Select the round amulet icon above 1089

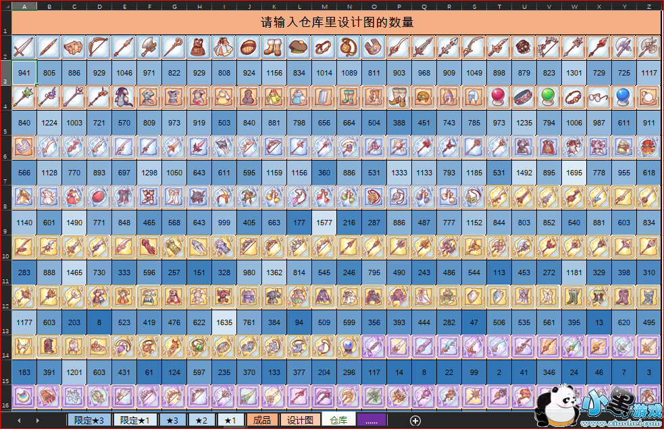tap(349, 47)
